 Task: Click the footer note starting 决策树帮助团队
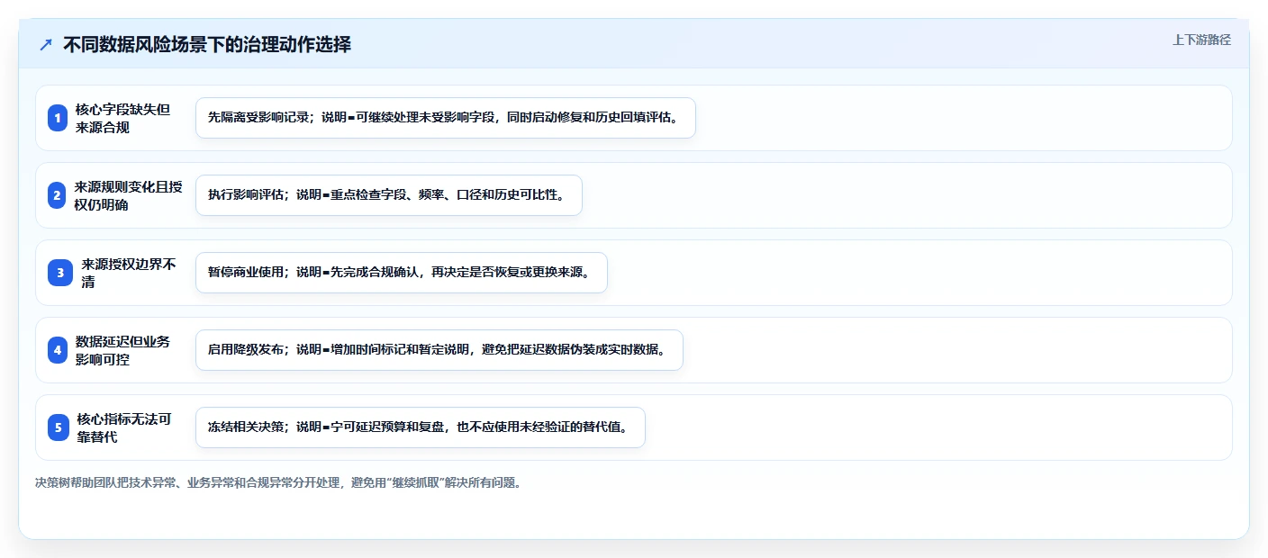click(278, 482)
